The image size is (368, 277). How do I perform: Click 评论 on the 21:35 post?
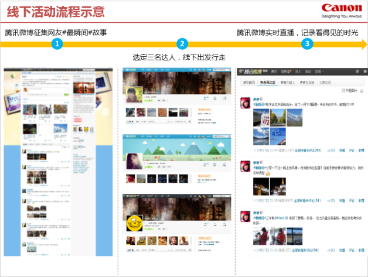352,200
